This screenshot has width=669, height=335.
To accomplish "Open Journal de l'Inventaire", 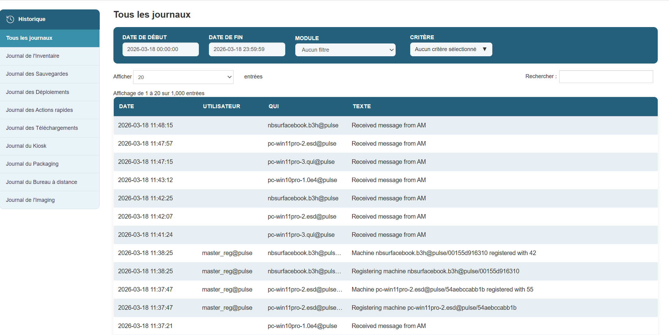I will tap(33, 56).
